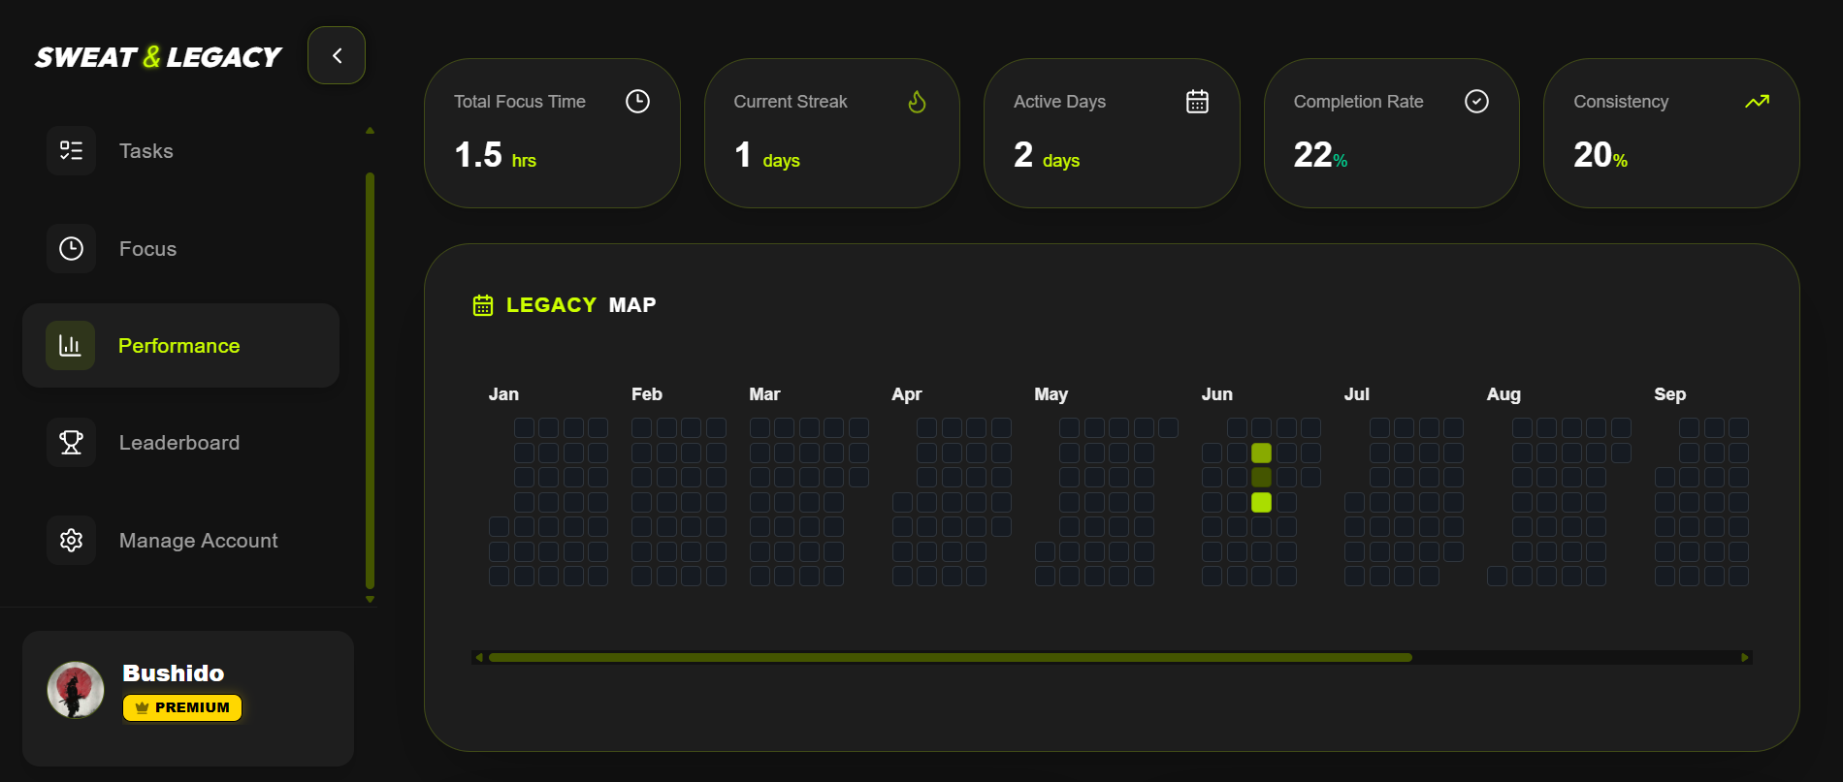
Task: Click the Legacy Map scroll right arrow
Action: click(1745, 657)
